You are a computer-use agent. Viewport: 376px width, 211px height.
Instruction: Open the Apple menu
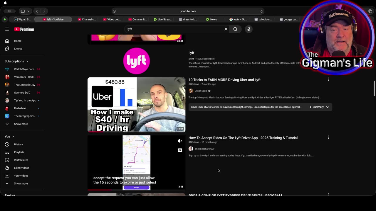coord(5,3)
